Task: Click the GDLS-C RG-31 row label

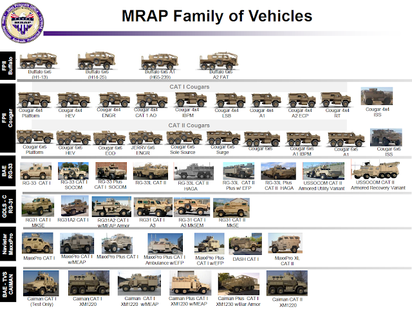Action: click(x=8, y=207)
